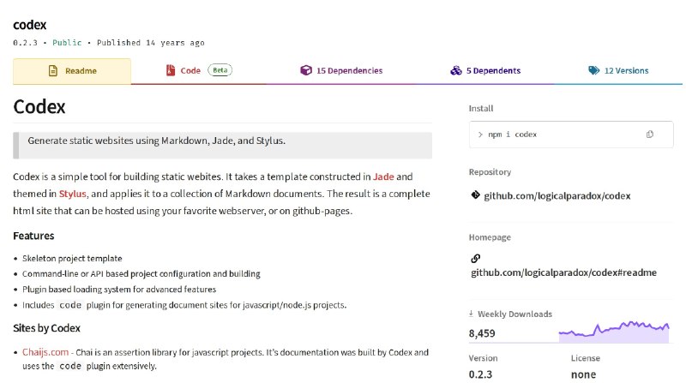
Task: Copy the npm install command icon
Action: click(x=650, y=135)
